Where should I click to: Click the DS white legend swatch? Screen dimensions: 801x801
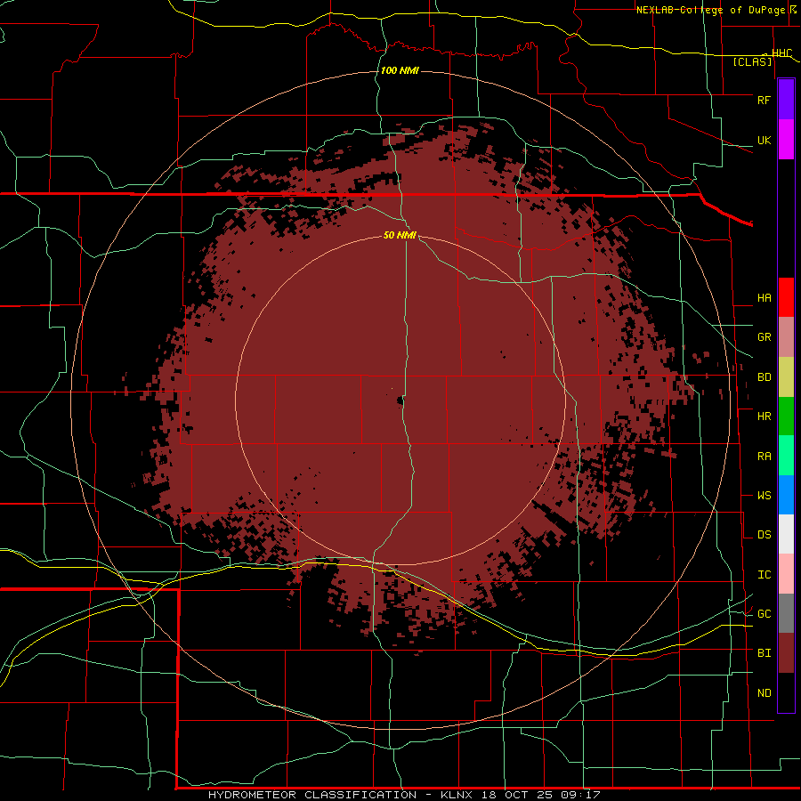(786, 534)
